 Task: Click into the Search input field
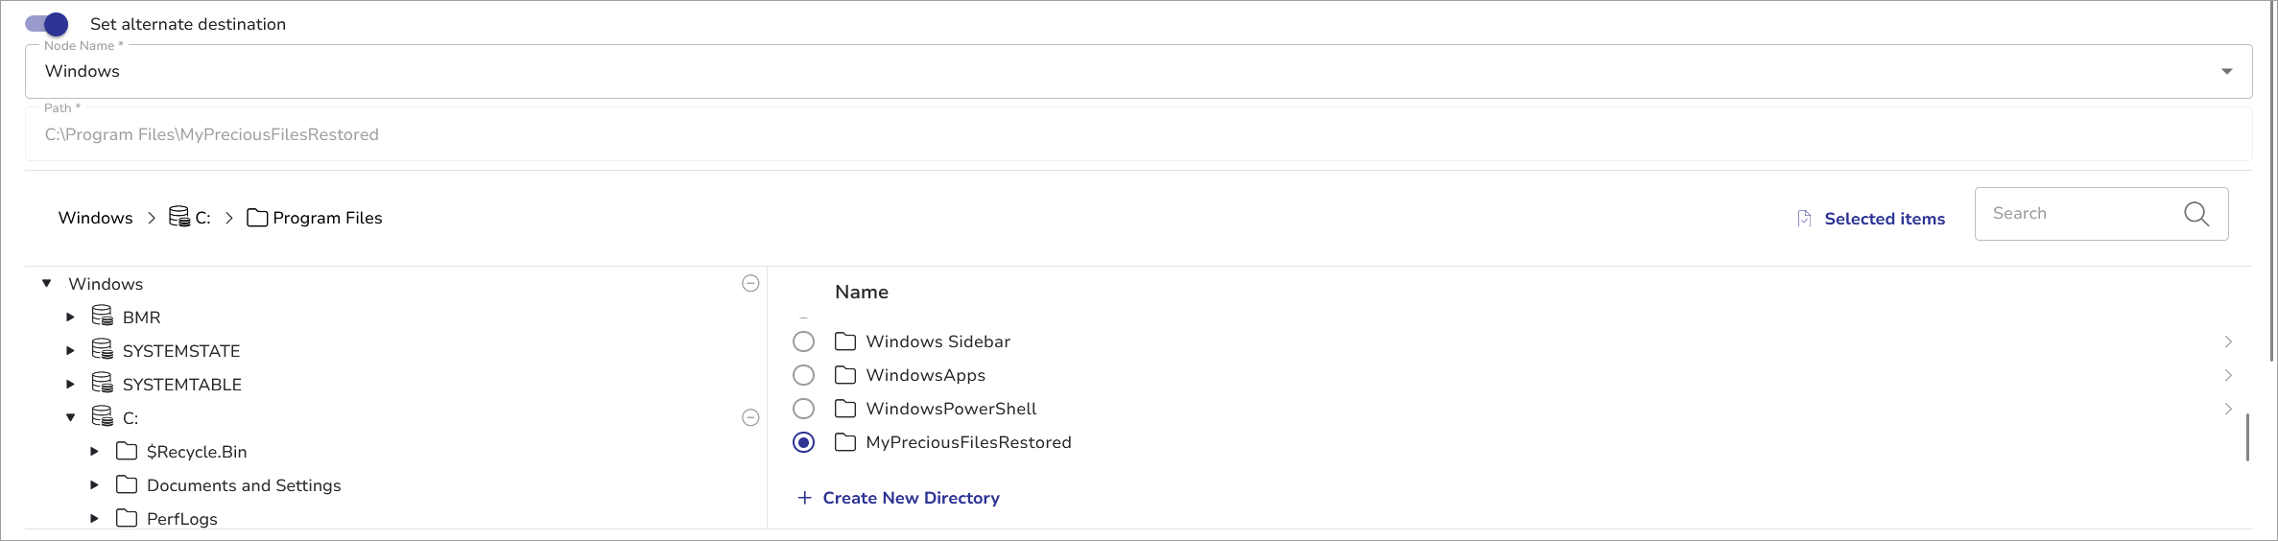click(2077, 214)
